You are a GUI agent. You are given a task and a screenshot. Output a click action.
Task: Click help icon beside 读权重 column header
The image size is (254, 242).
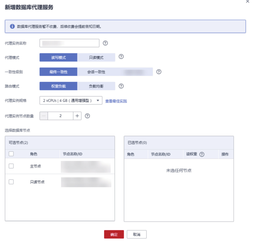201,154
